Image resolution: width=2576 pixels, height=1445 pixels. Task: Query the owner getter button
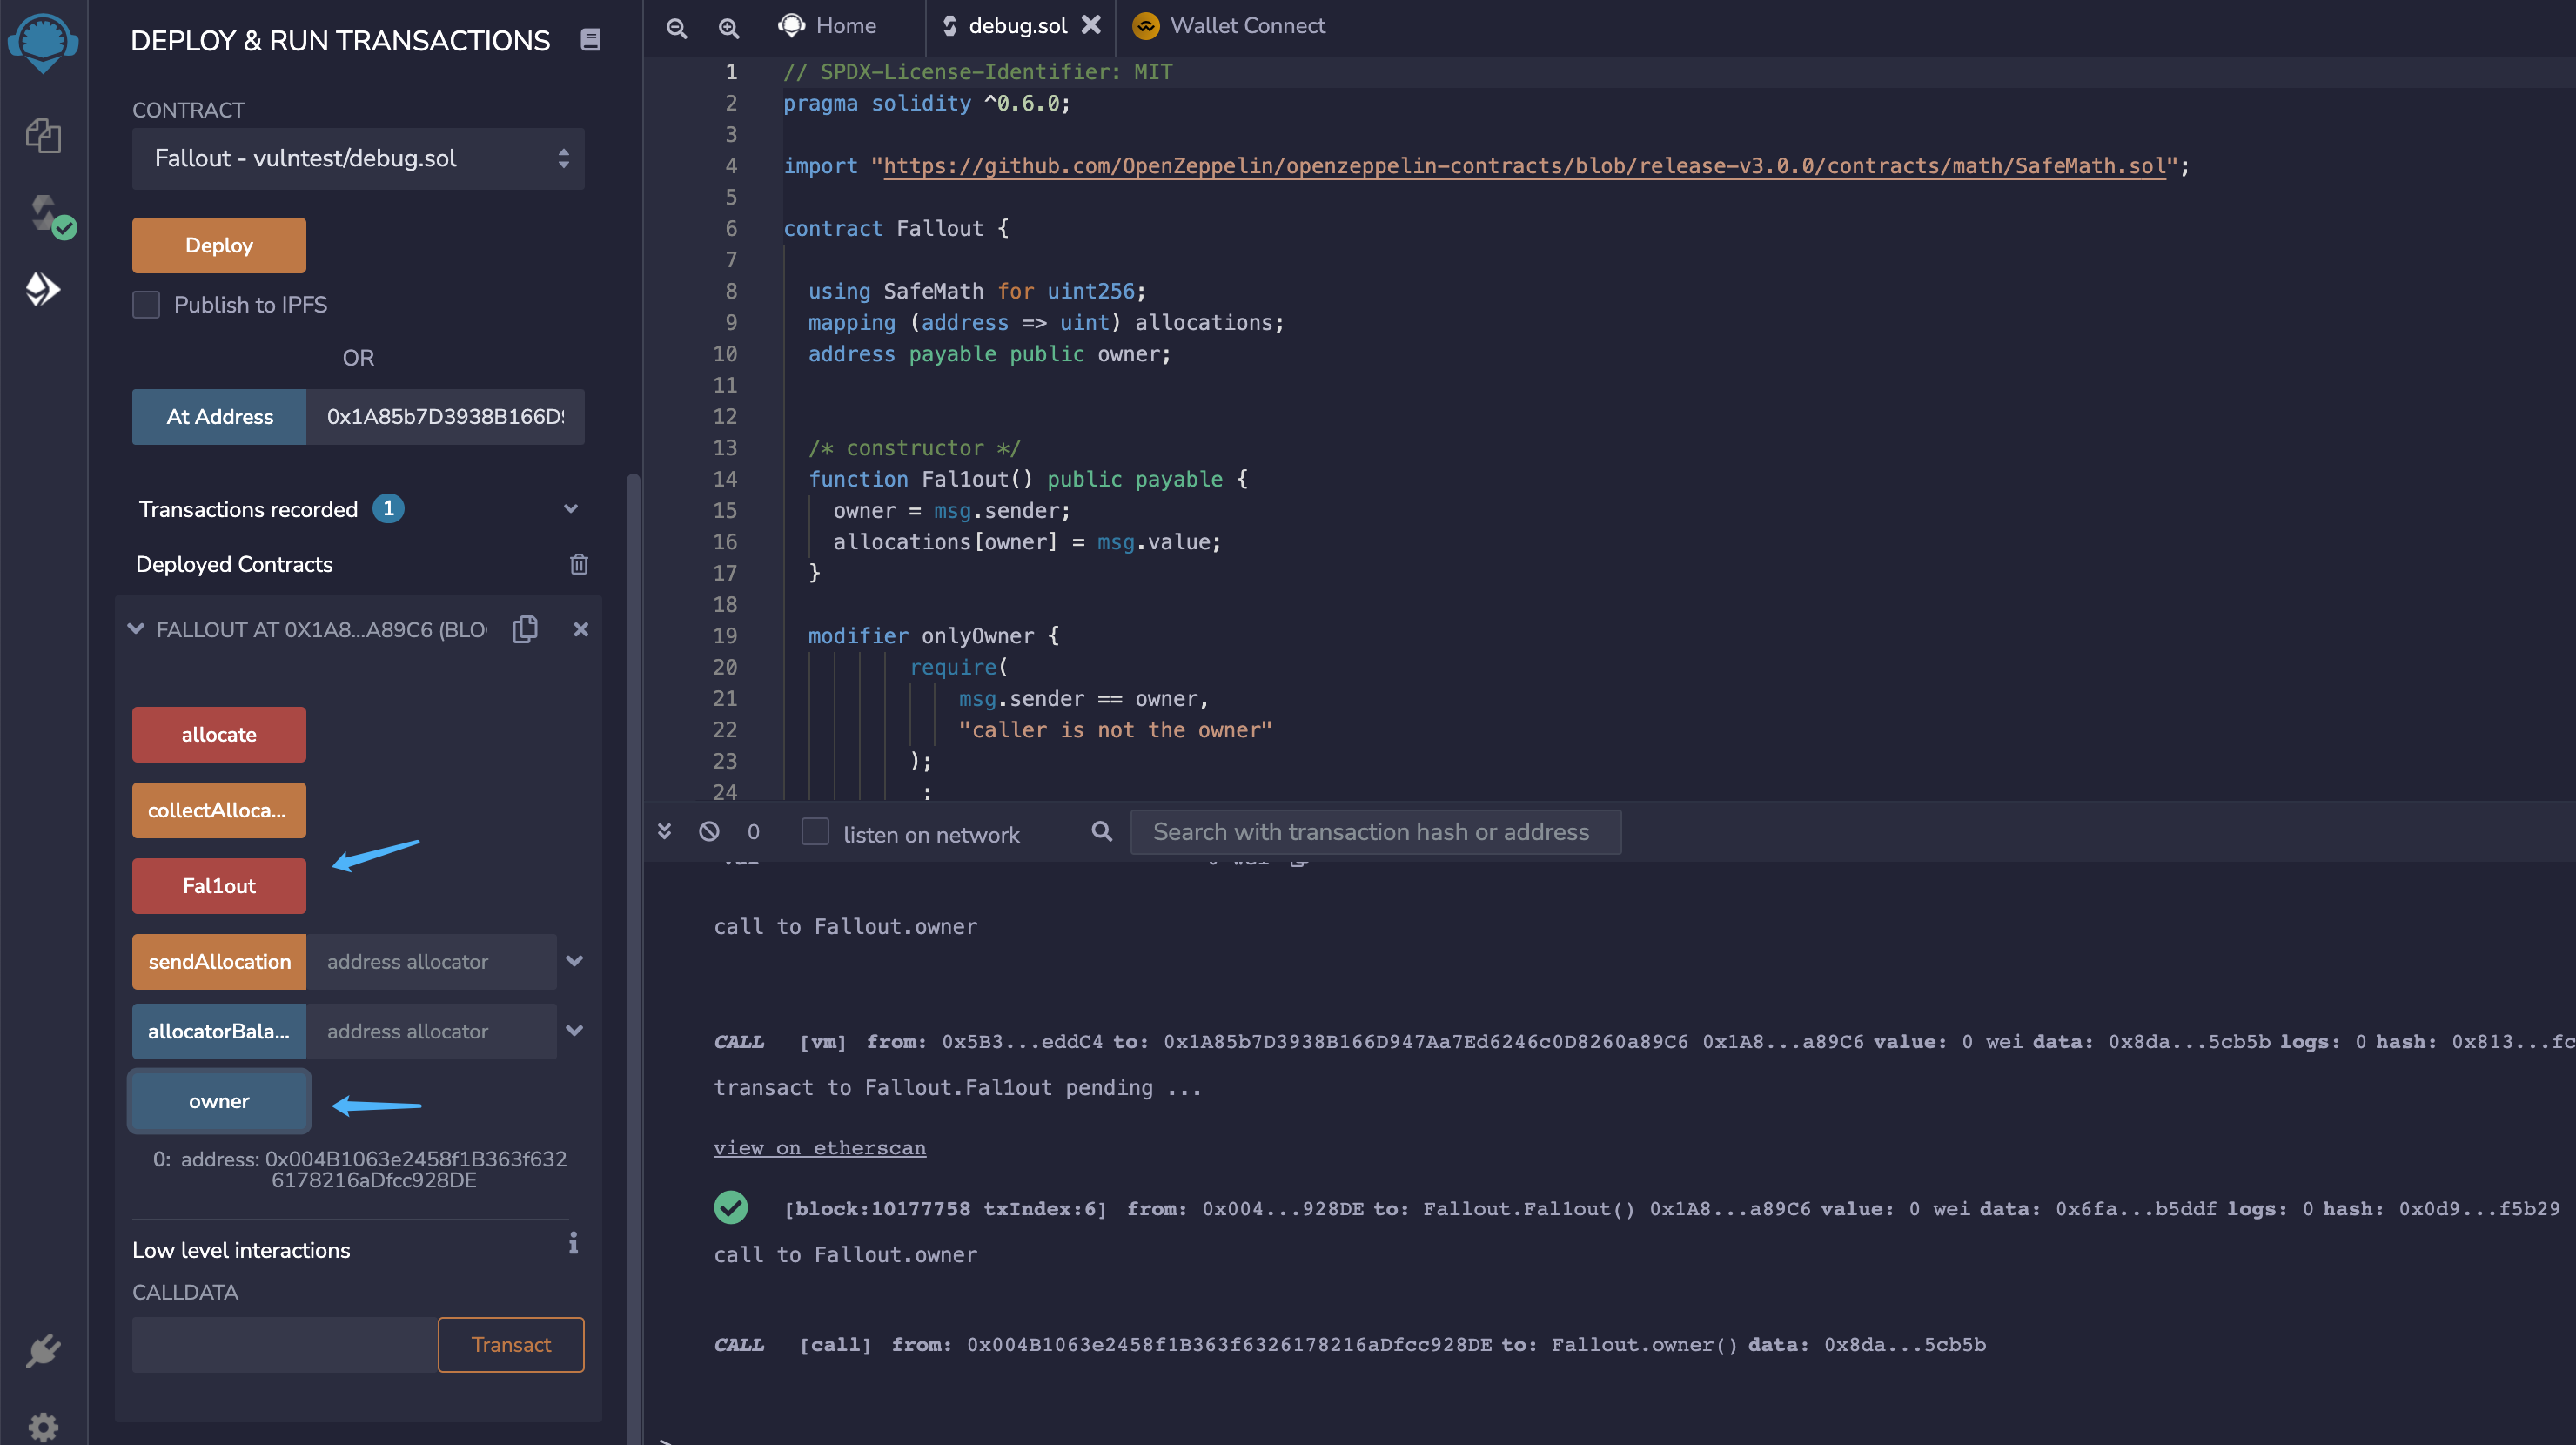(x=219, y=1101)
